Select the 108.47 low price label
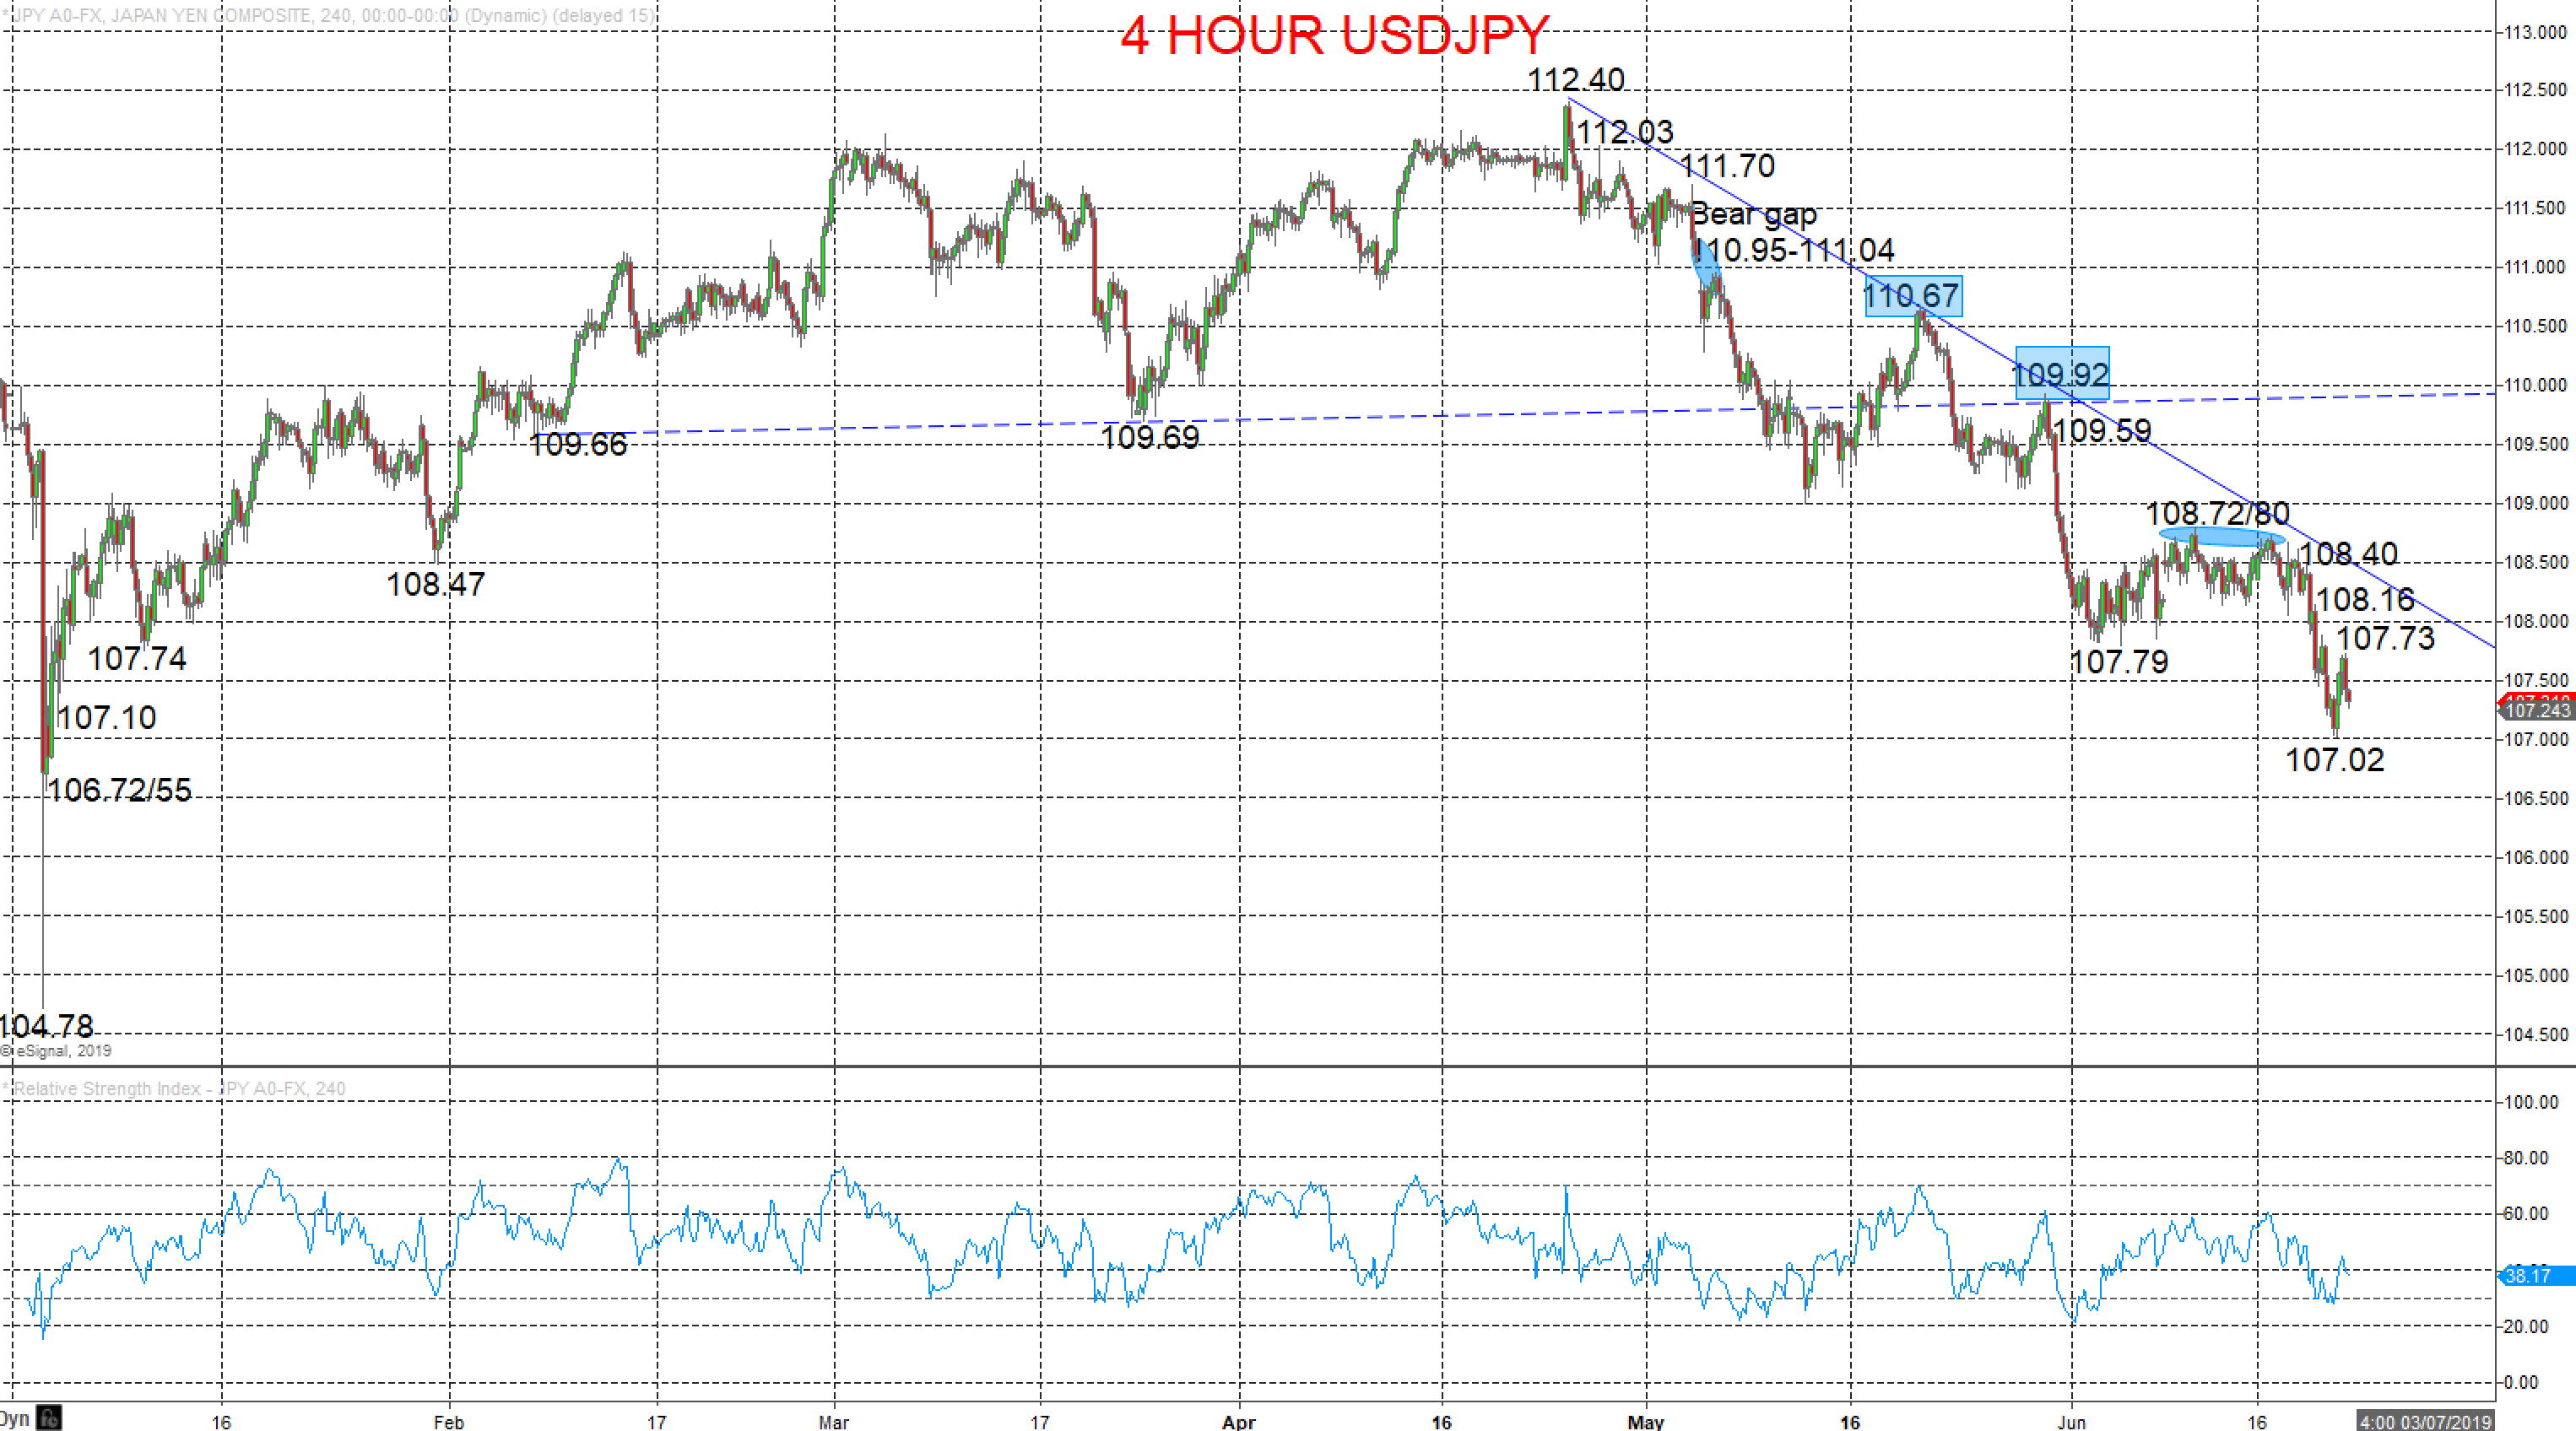This screenshot has height=1431, width=2576. tap(436, 584)
